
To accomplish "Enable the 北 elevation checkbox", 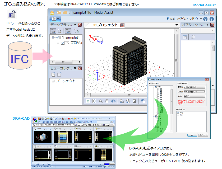I will pyautogui.click(x=158, y=125).
